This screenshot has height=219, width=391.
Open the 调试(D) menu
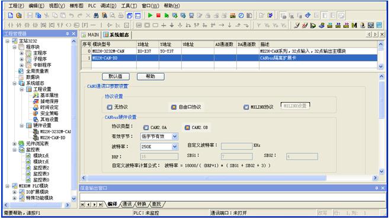coord(108,5)
